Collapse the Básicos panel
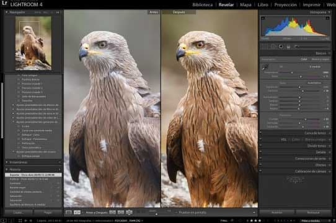 [330, 53]
